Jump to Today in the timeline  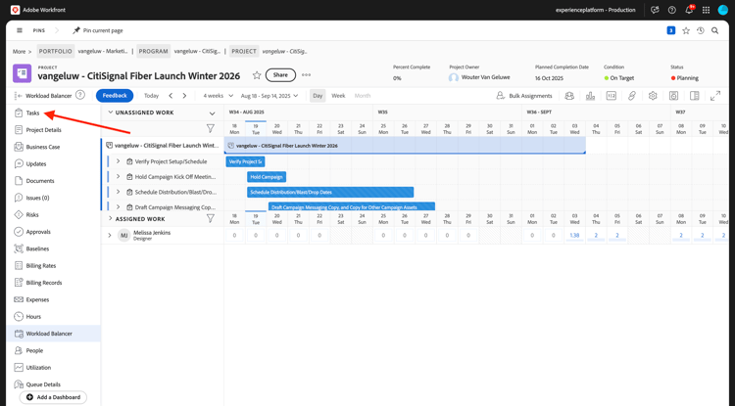tap(151, 96)
